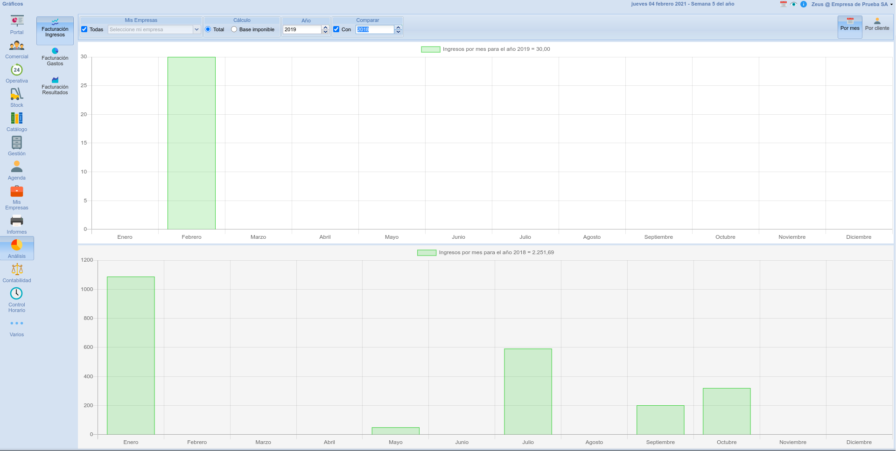Select the Base imponible radio option
The height and width of the screenshot is (451, 896).
(234, 29)
